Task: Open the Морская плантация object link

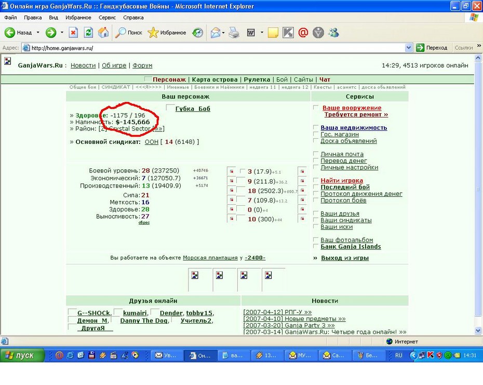Action: click(x=210, y=258)
